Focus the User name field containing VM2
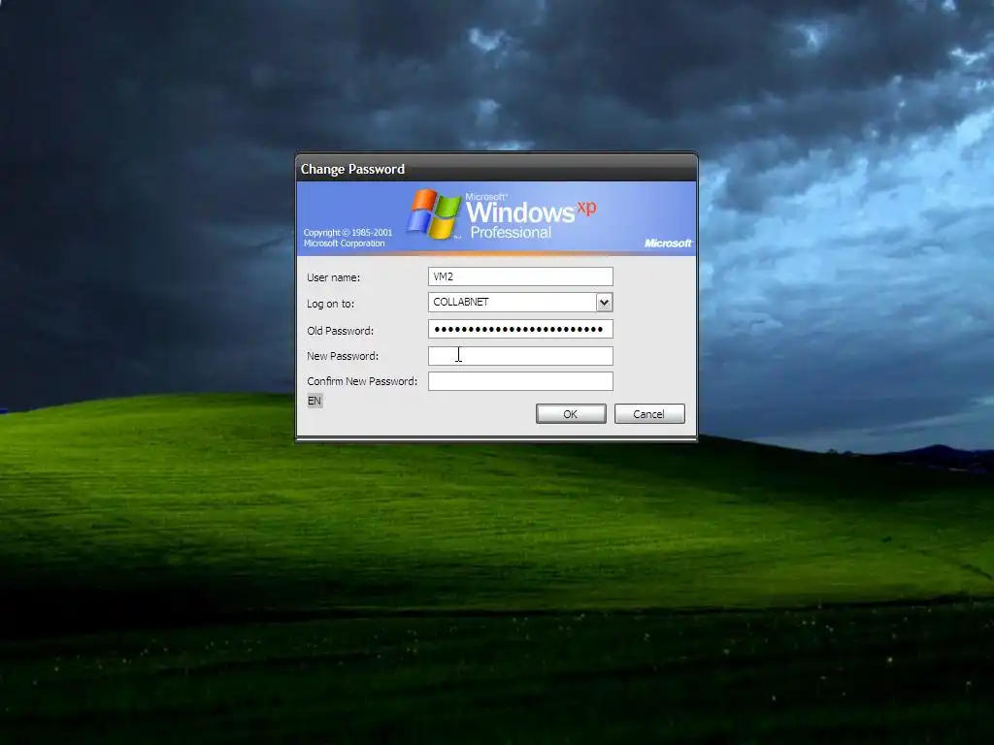This screenshot has height=745, width=994. (x=520, y=276)
